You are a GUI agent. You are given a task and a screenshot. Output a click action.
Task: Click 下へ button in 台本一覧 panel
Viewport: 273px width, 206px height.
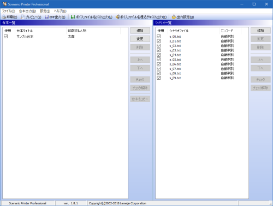(140, 68)
